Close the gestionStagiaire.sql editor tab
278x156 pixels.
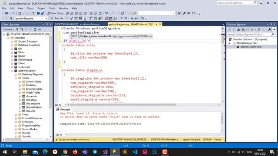(x=160, y=24)
